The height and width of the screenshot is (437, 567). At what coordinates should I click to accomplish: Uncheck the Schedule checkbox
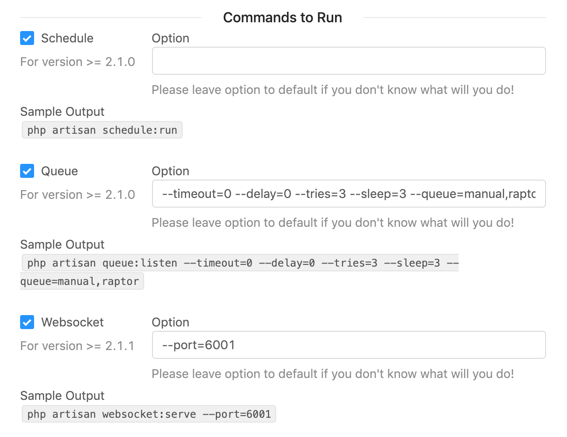[27, 38]
